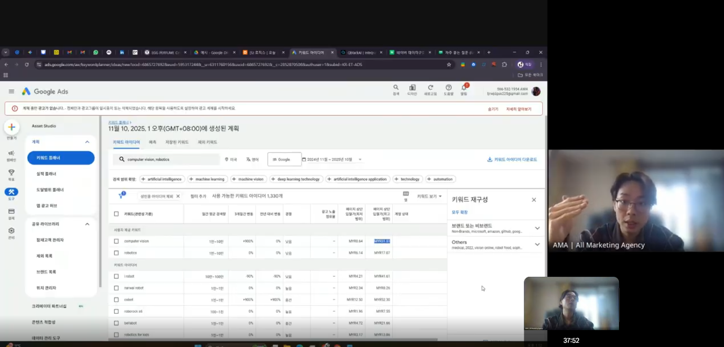Expand the Others group in refine panel
Screen dimensions: 724x347
tap(537, 245)
